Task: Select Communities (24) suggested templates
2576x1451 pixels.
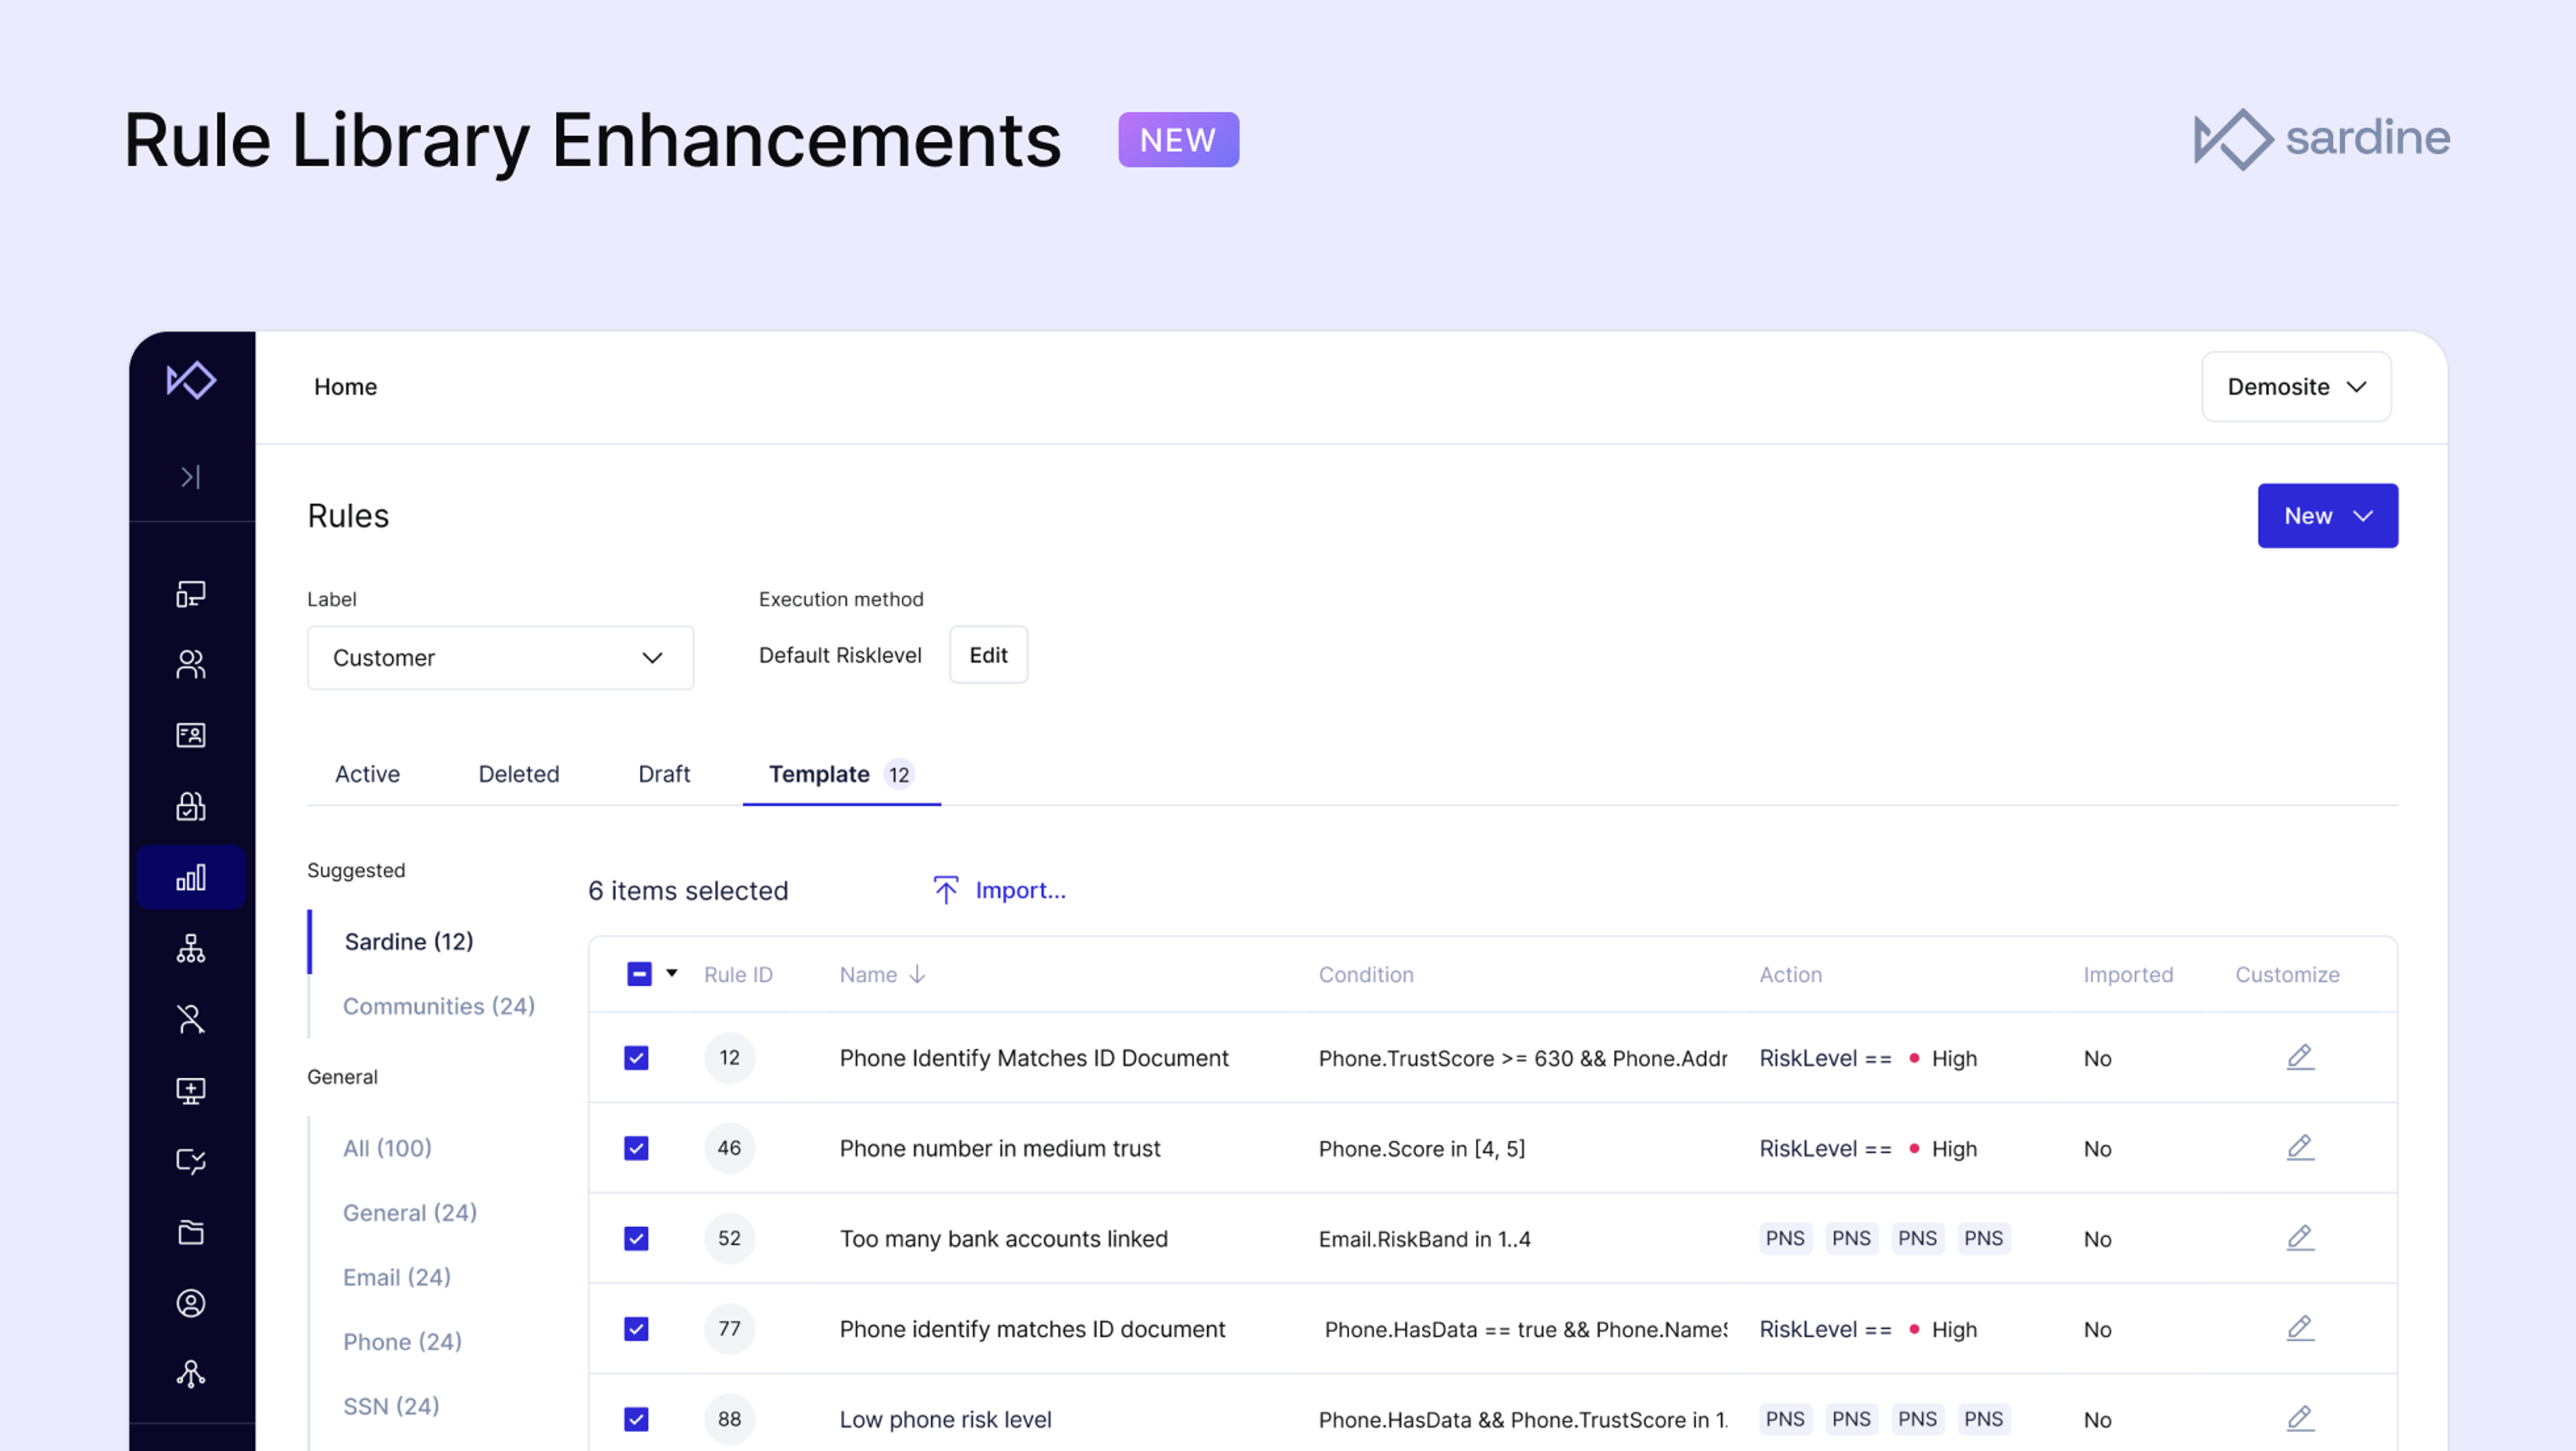Action: tap(439, 1006)
